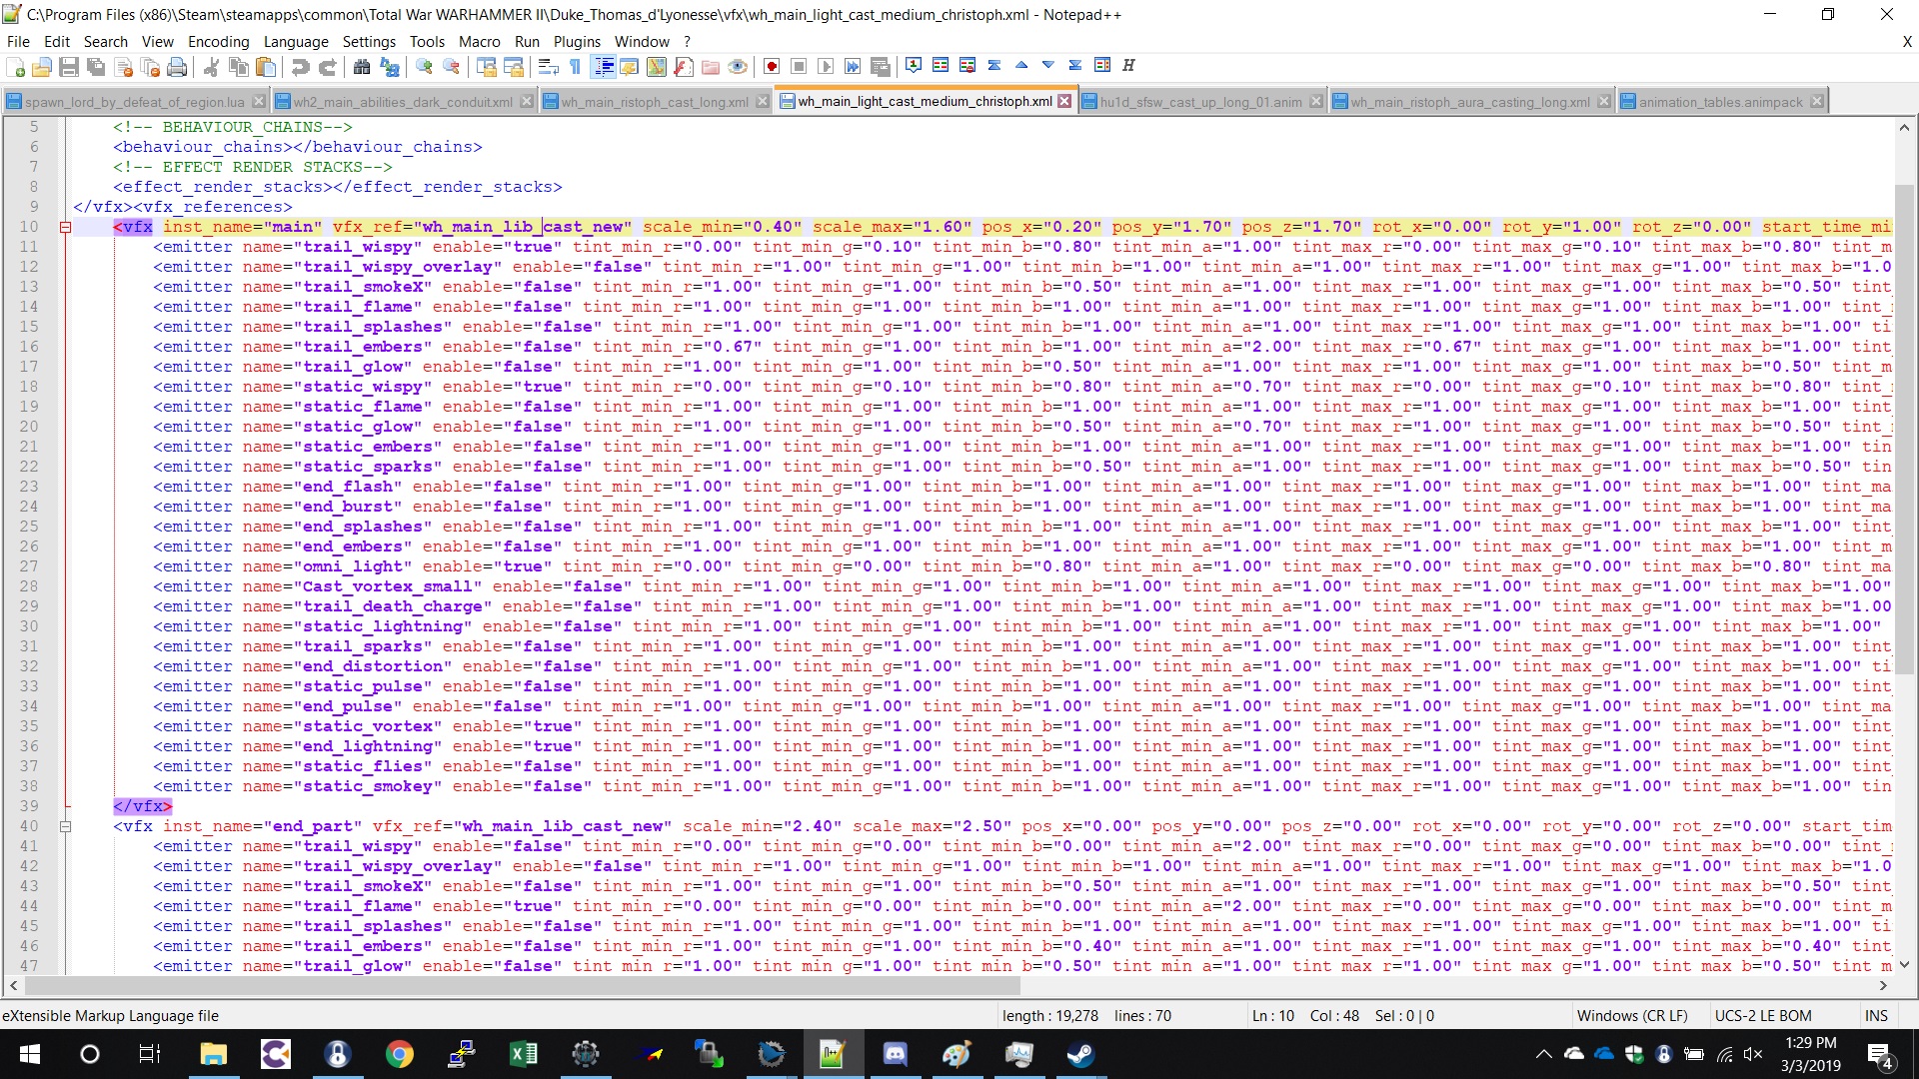Toggle Show All Characters pilcrow button
Viewport: 1919px width, 1079px height.
pos(576,66)
